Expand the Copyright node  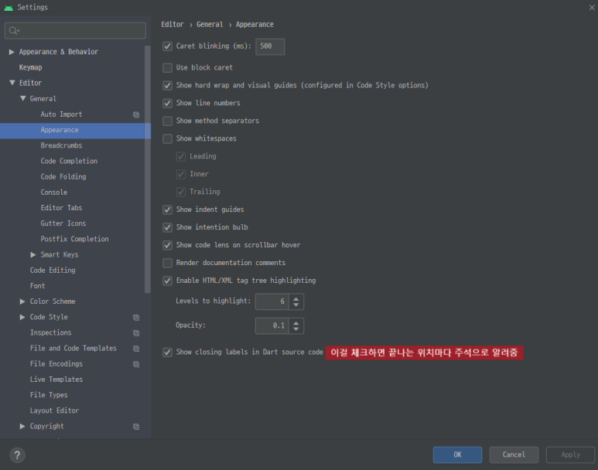(22, 426)
